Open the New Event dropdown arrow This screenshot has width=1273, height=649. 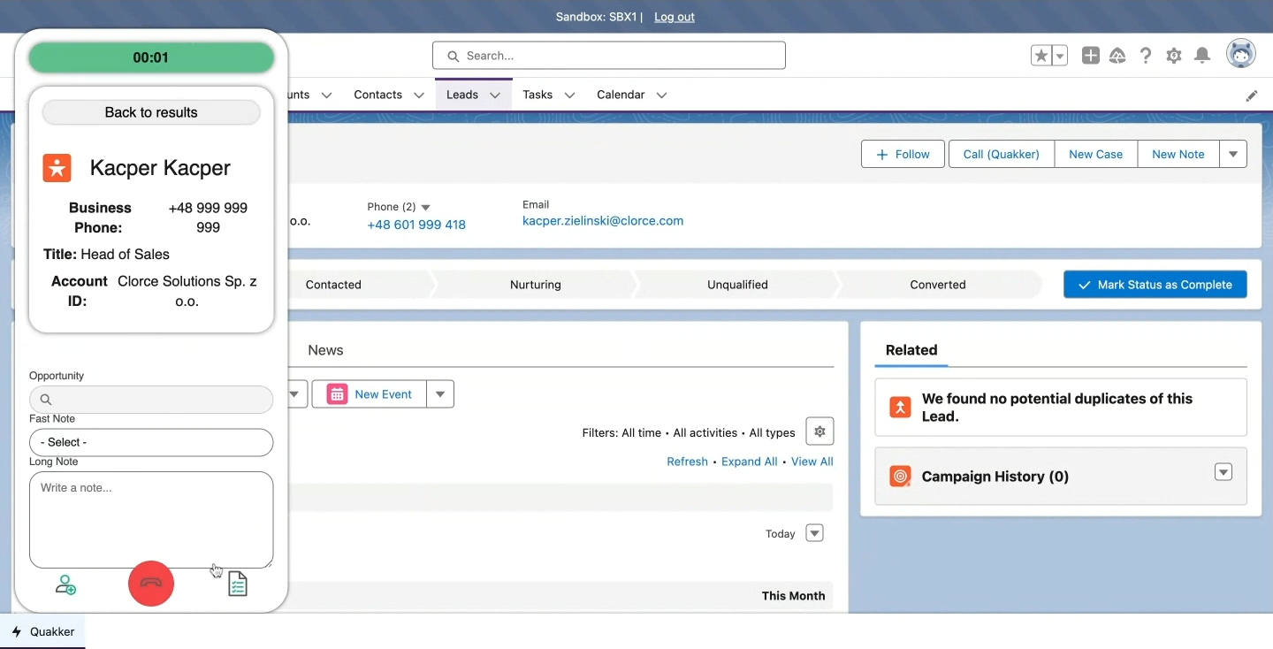click(440, 394)
